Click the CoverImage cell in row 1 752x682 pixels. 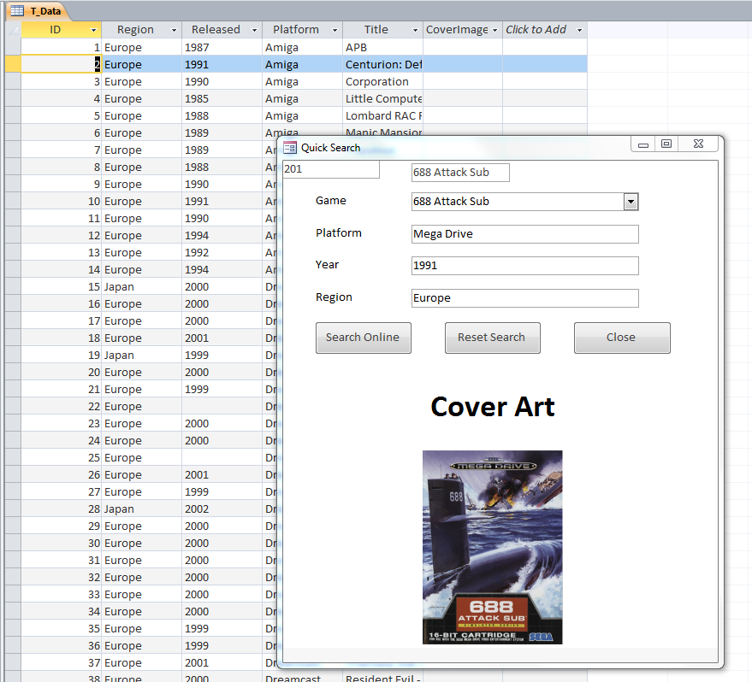coord(463,47)
